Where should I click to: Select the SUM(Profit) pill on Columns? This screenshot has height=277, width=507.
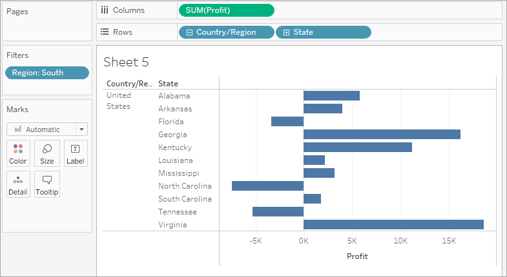tap(226, 10)
